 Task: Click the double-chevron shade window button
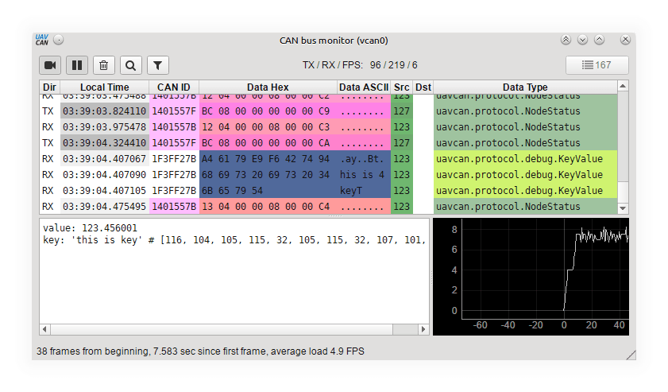[x=566, y=40]
